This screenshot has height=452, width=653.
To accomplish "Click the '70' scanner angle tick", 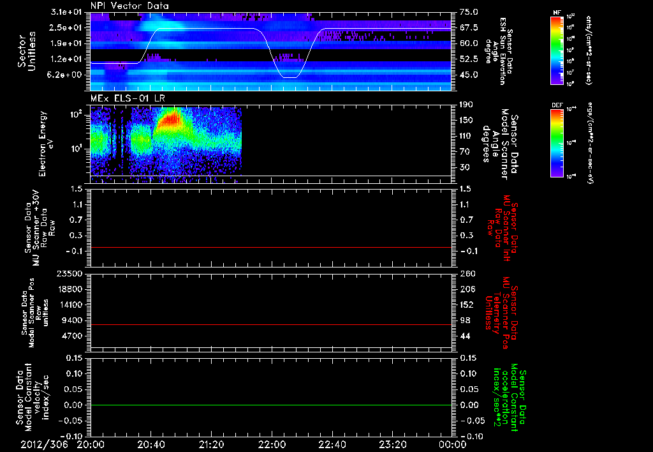I will click(x=465, y=152).
